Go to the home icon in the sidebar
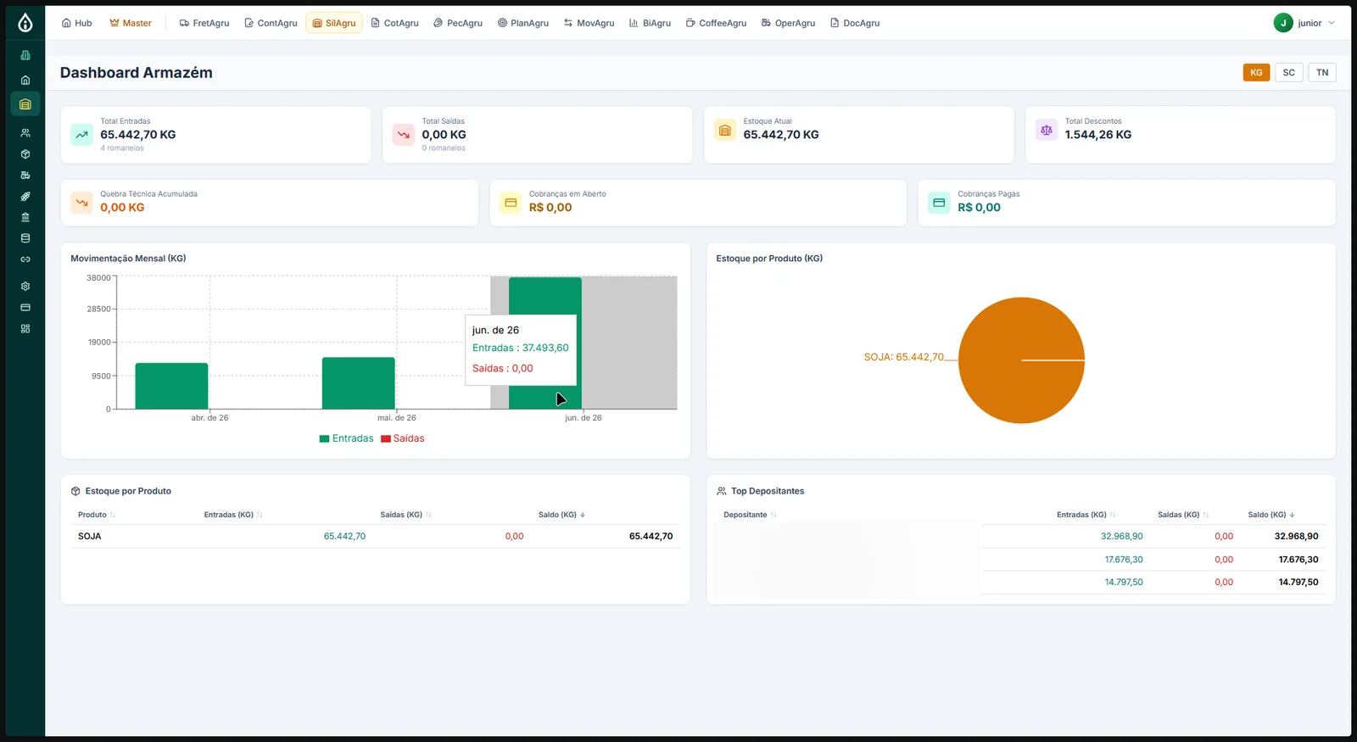Image resolution: width=1357 pixels, height=742 pixels. coord(25,80)
